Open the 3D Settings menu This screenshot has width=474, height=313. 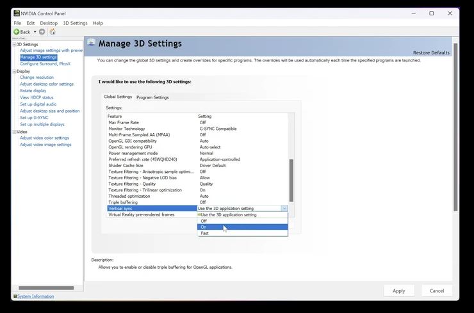click(x=75, y=23)
